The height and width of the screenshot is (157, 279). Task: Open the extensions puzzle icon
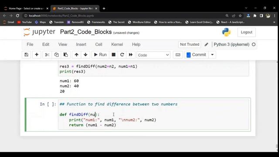tap(255, 16)
